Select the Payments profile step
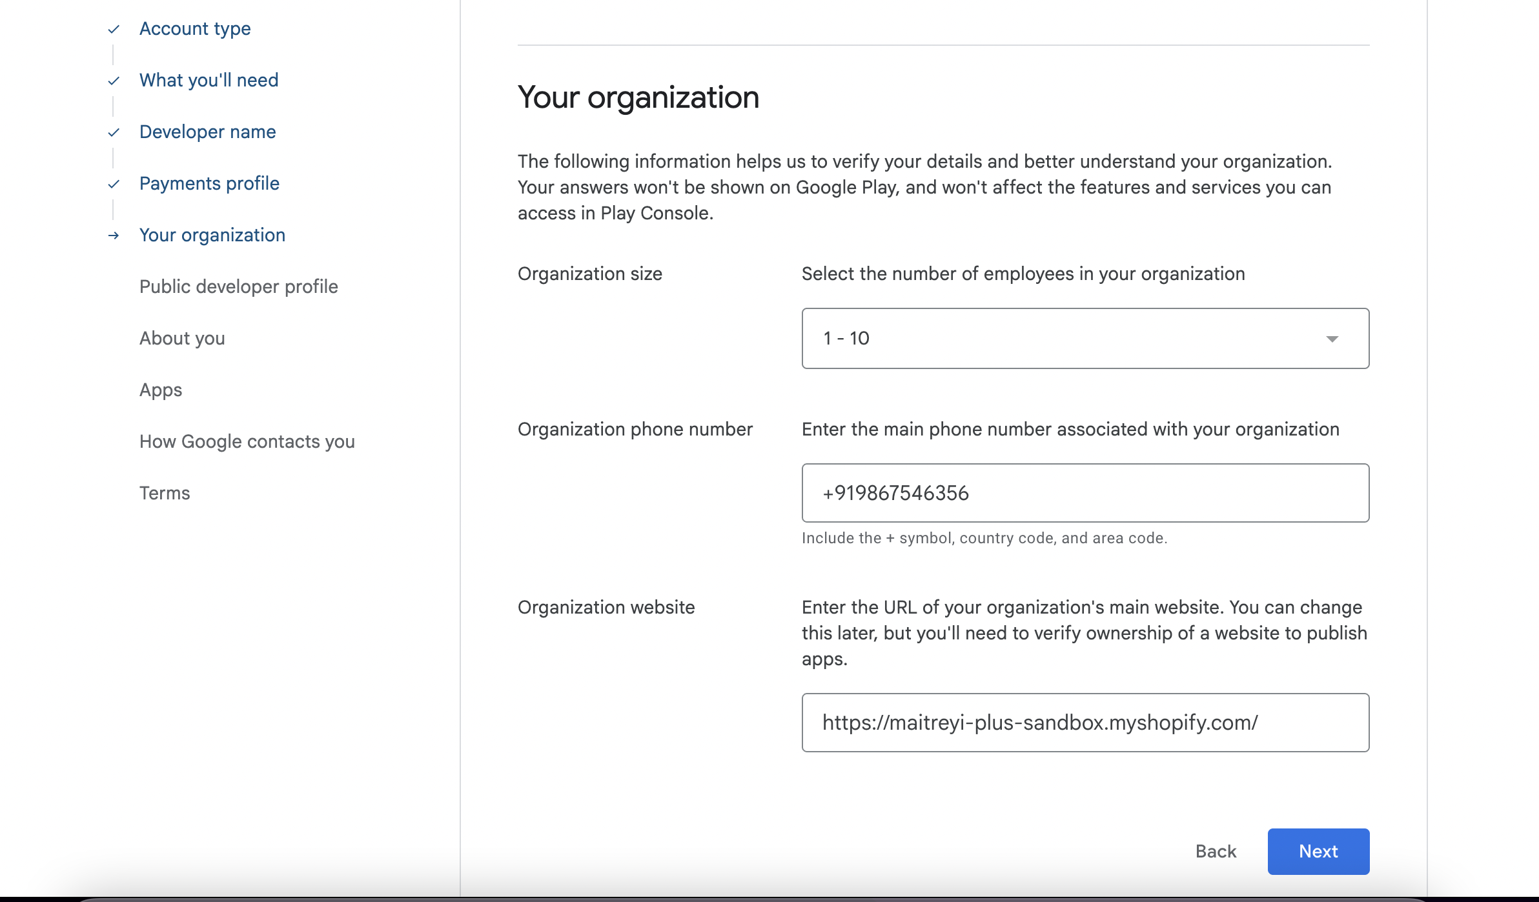This screenshot has height=902, width=1539. coord(209,183)
